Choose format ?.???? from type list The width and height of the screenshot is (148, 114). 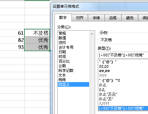(x=123, y=104)
